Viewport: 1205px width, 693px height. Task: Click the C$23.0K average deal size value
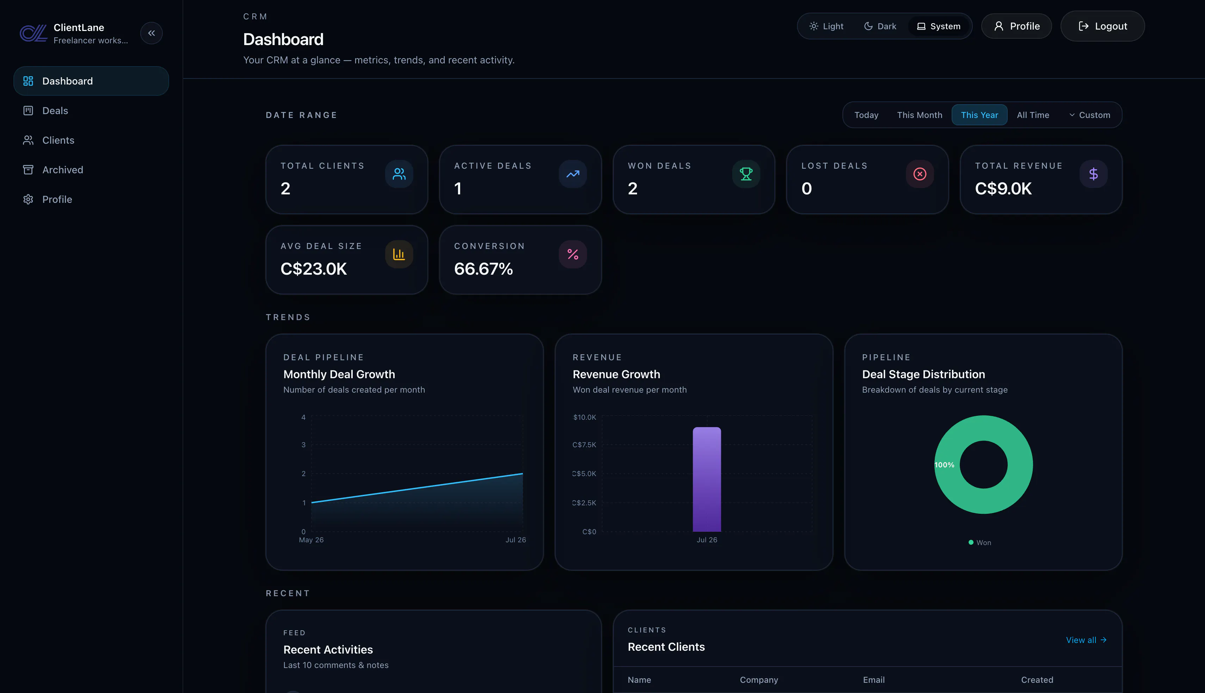pyautogui.click(x=314, y=269)
